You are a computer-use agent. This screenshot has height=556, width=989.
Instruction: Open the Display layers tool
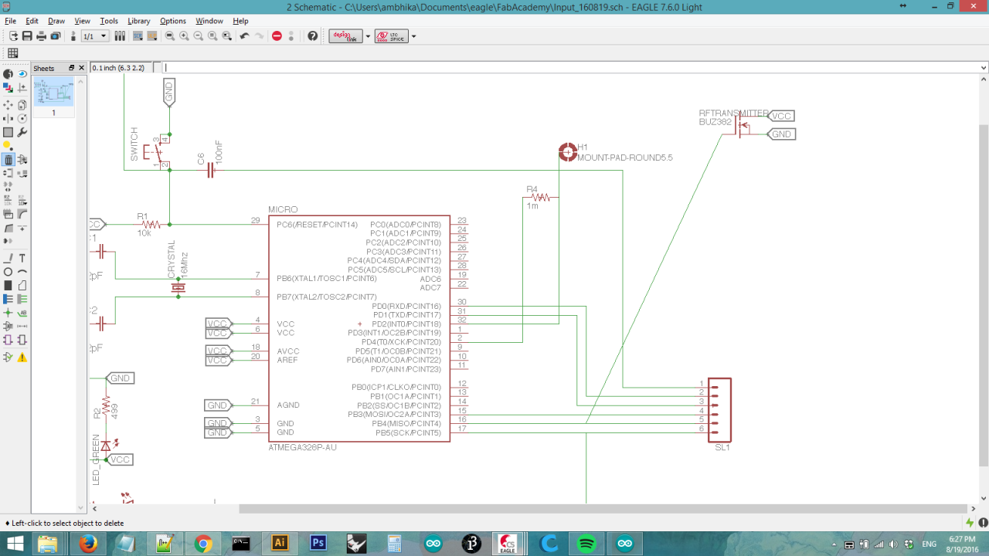pyautogui.click(x=8, y=88)
